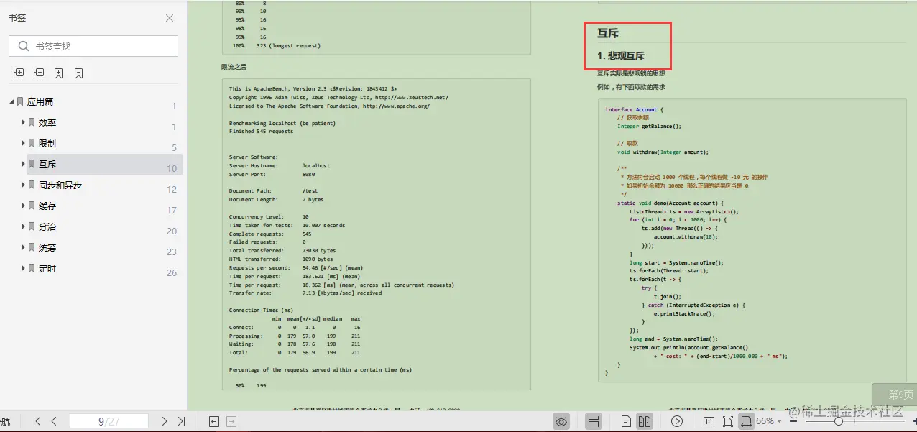Expand the 同步和异步 bookmark
Screen dimensions: 917x432
tap(23, 185)
